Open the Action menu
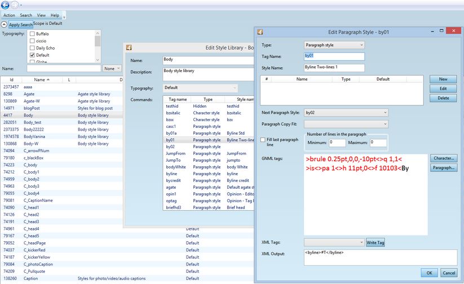Image resolution: width=464 pixels, height=284 pixels. (x=9, y=15)
